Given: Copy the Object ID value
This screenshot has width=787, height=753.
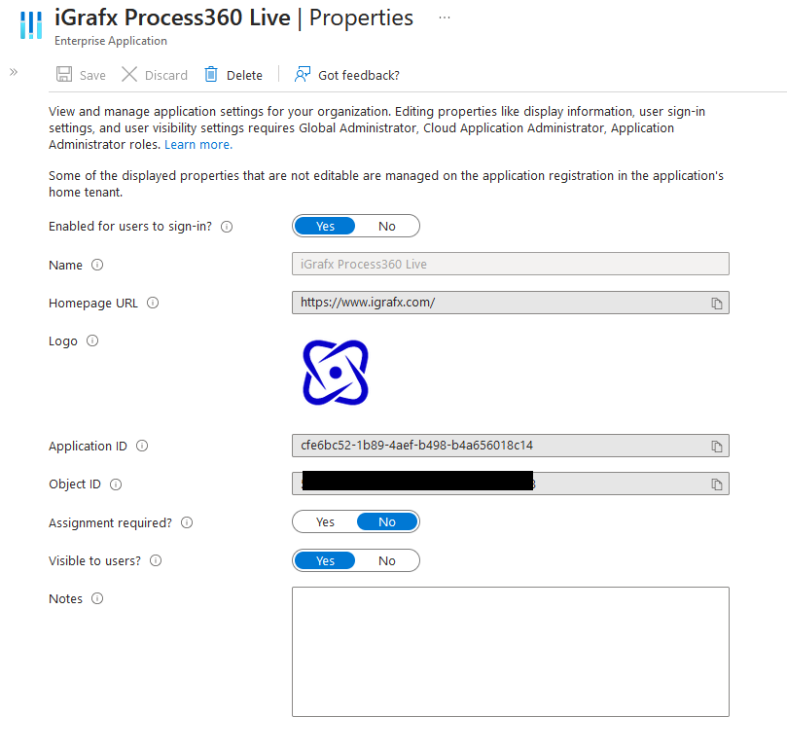Looking at the screenshot, I should [x=717, y=484].
